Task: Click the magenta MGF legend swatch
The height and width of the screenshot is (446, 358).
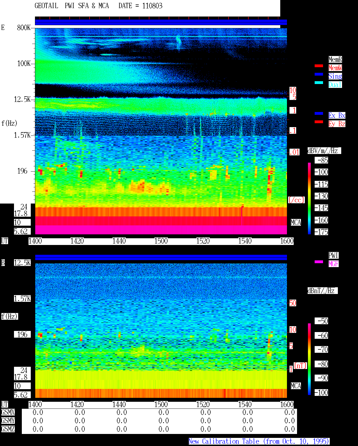Action: click(319, 262)
